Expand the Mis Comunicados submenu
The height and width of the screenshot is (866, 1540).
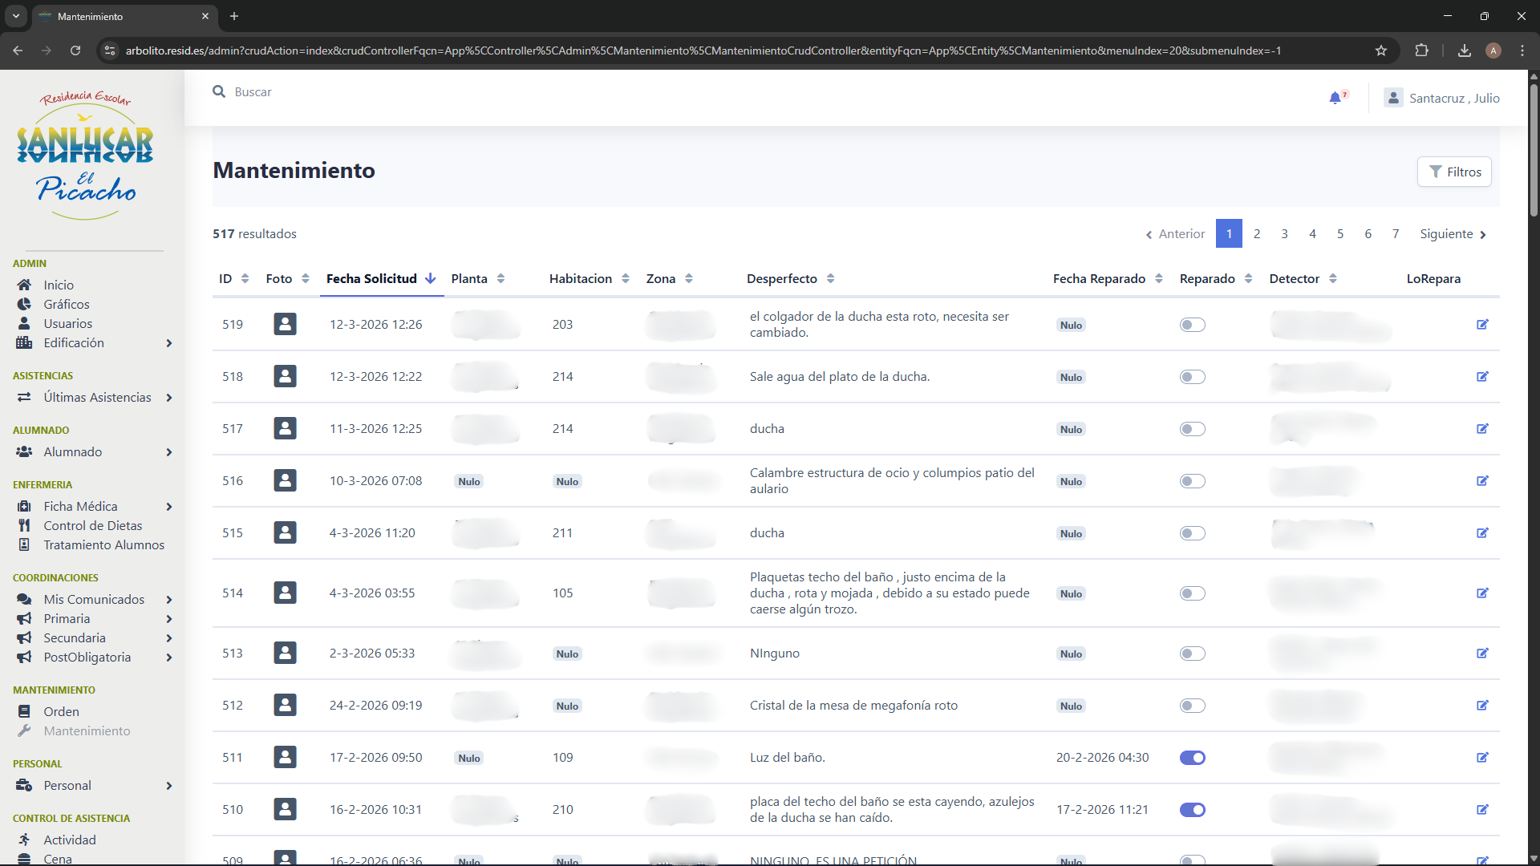[169, 600]
